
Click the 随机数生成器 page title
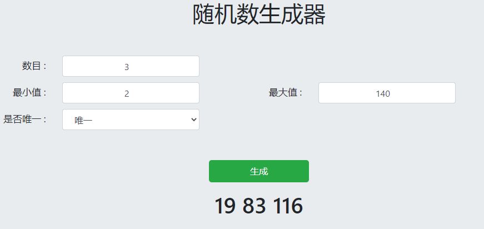click(259, 15)
